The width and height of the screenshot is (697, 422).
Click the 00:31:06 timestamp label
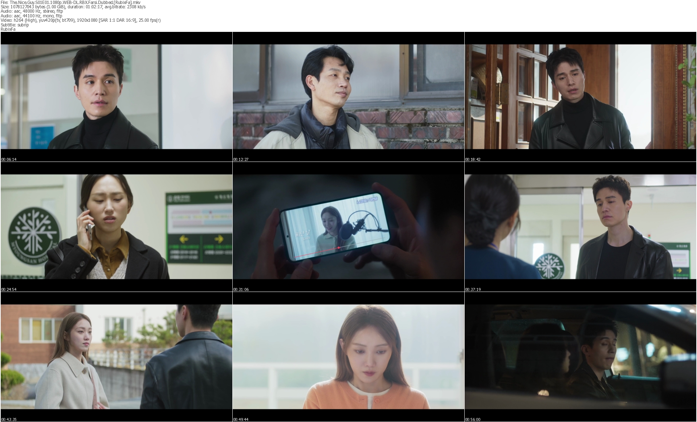tap(240, 289)
